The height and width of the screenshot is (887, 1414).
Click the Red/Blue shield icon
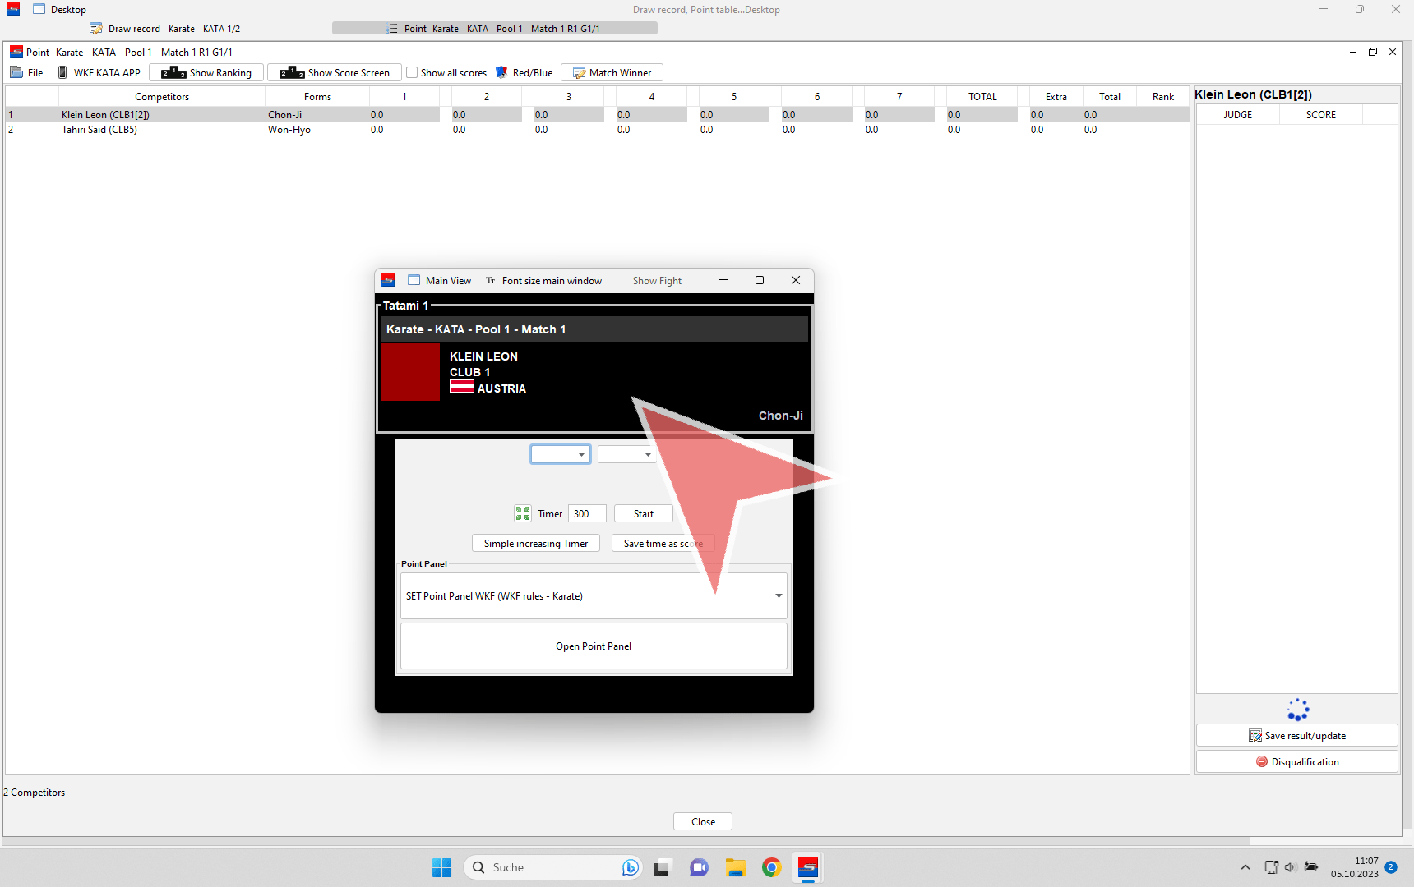tap(501, 72)
